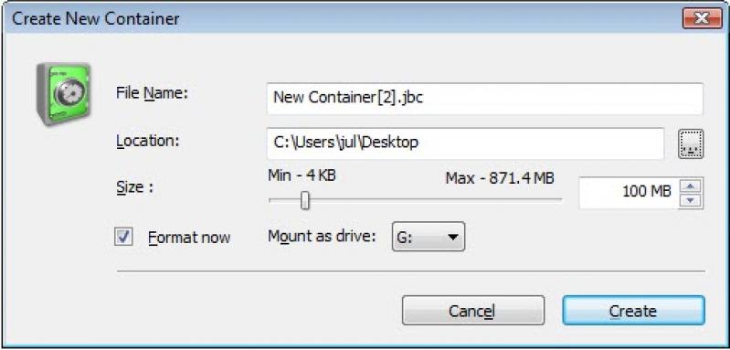Click the Size label

(x=134, y=187)
